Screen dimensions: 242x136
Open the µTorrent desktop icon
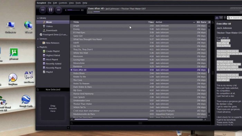click(13, 54)
